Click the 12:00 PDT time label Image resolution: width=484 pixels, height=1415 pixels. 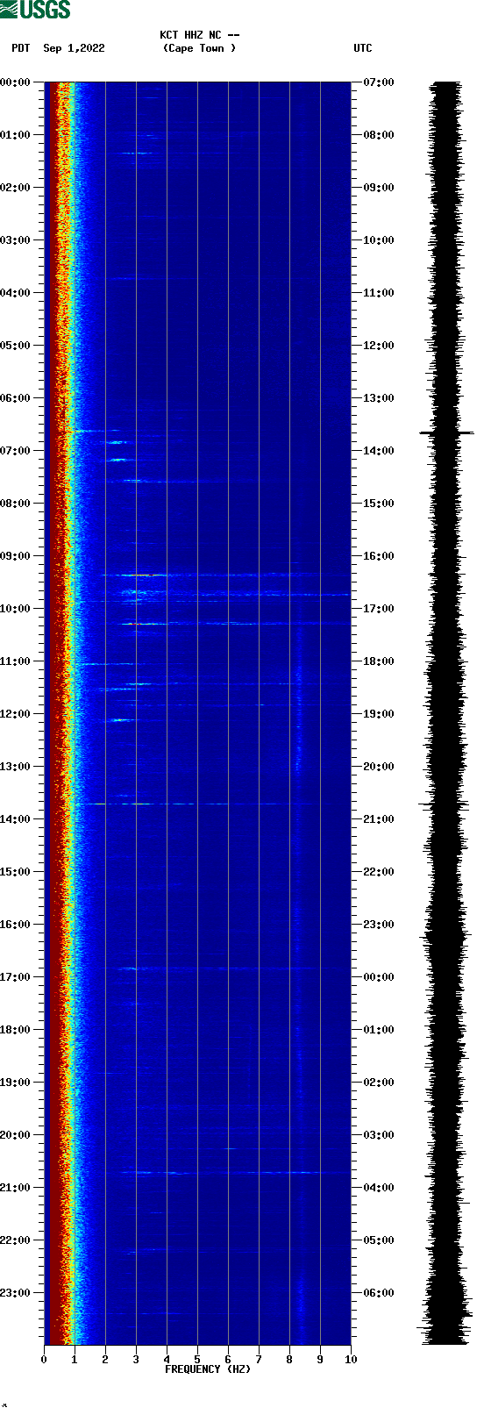[15, 714]
